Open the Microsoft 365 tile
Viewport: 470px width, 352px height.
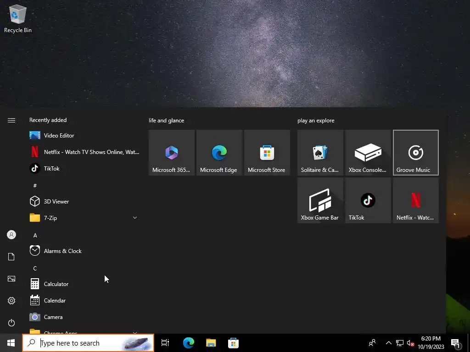(172, 153)
